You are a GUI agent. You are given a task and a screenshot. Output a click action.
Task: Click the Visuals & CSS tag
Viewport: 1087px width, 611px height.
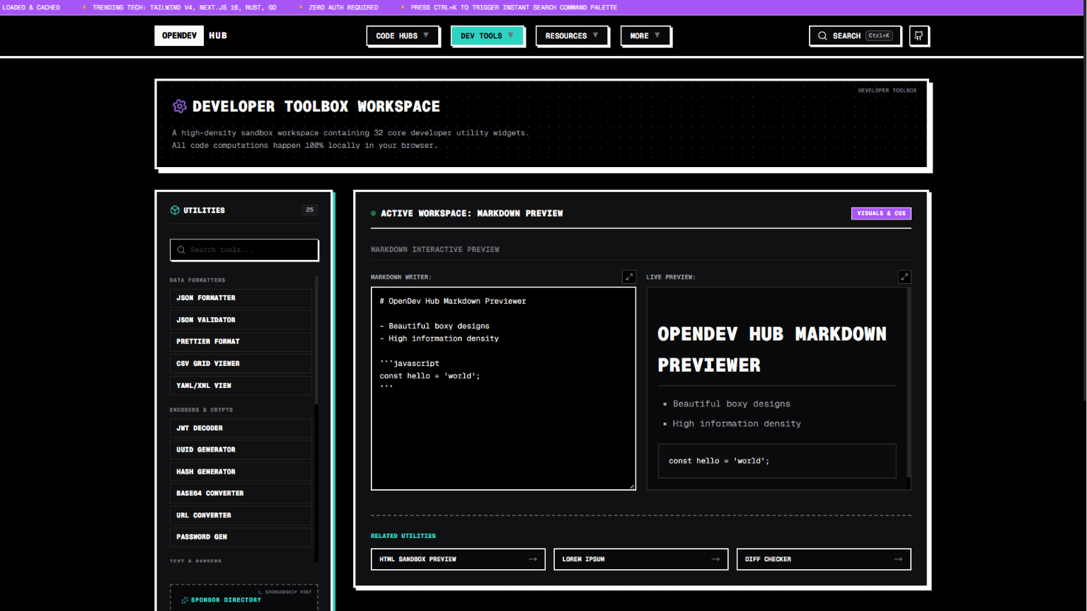[881, 213]
